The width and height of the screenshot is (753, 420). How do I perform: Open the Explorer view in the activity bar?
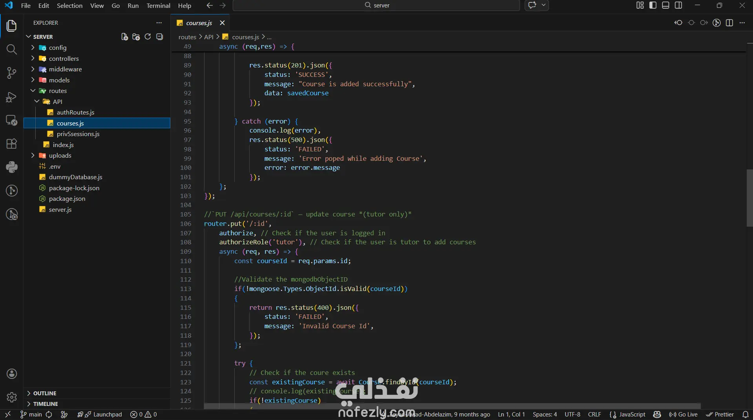coord(12,26)
